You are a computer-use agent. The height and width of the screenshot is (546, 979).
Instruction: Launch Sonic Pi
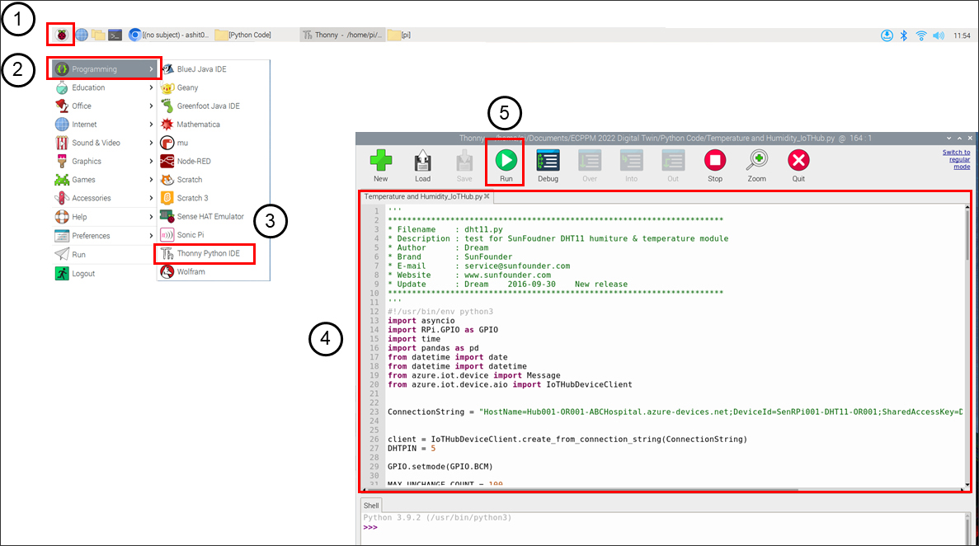[214, 235]
